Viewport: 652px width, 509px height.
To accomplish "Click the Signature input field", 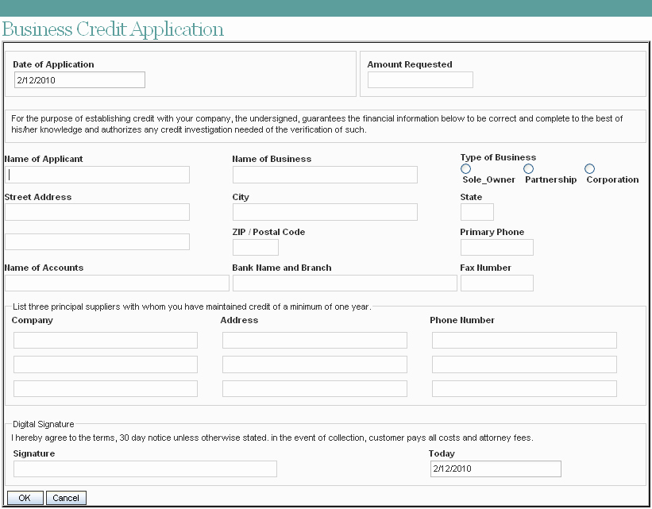I will tap(145, 469).
